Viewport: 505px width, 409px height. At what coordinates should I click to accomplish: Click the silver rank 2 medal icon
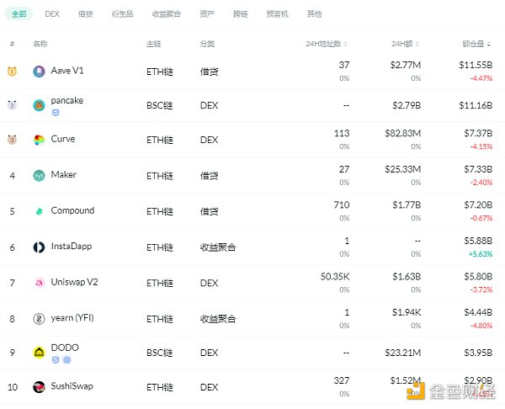(12, 105)
